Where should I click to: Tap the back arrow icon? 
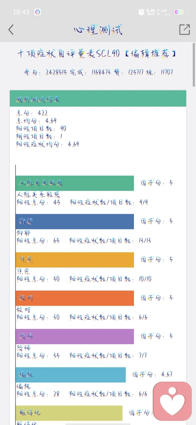point(11,29)
